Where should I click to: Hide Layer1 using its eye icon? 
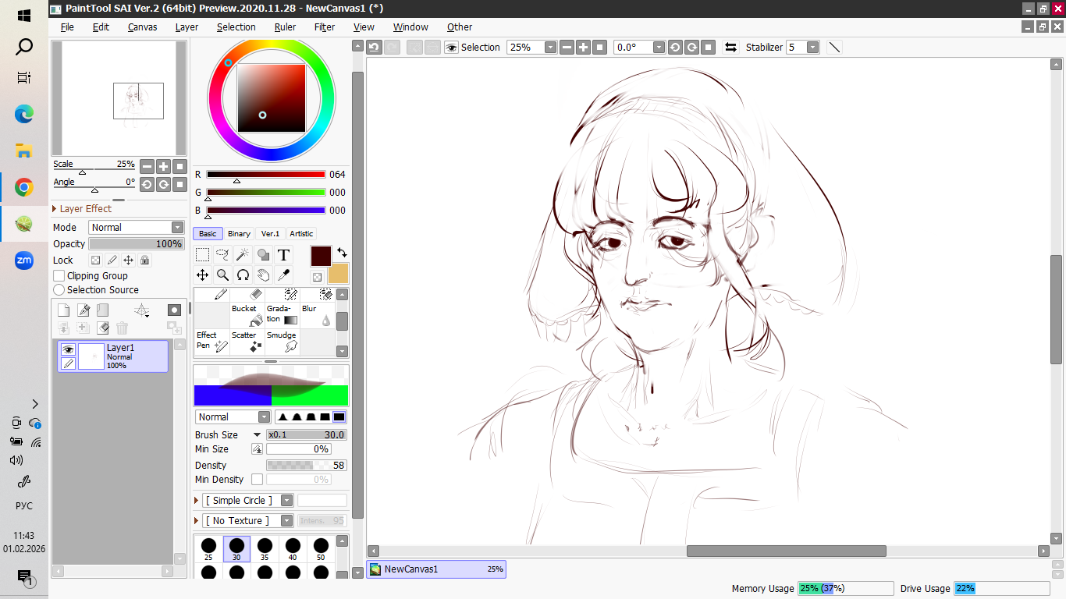(x=69, y=350)
